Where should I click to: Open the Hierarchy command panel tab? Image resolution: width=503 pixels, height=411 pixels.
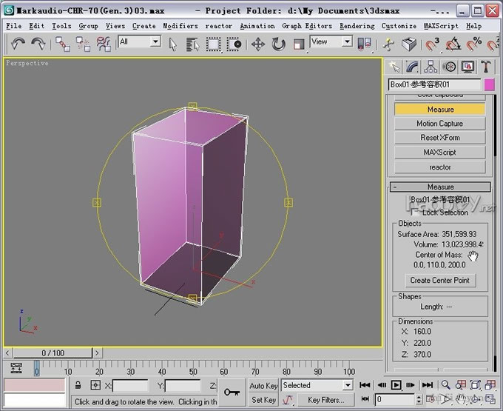[x=431, y=67]
